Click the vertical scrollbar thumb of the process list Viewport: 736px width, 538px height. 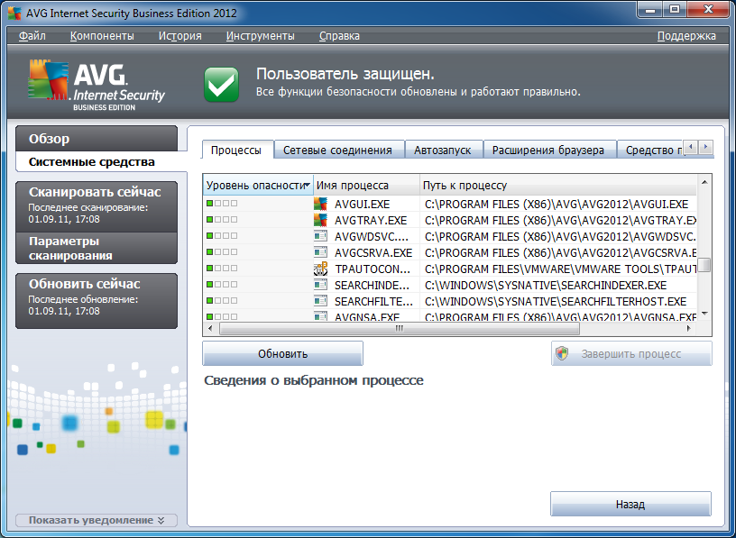coord(704,265)
